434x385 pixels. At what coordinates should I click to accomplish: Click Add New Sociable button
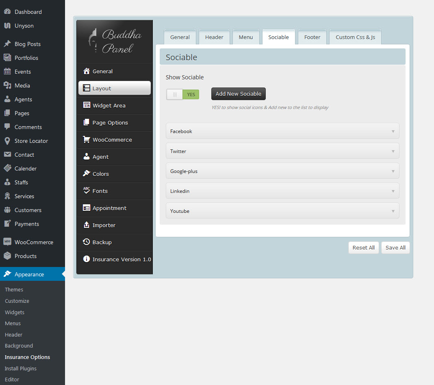coord(238,94)
